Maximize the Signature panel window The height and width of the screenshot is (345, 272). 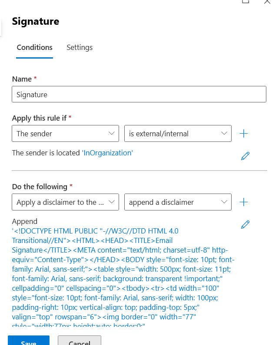(x=245, y=1)
